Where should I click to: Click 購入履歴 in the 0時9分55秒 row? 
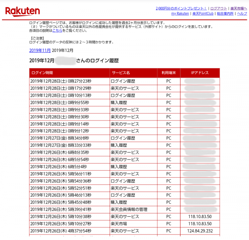(119, 103)
